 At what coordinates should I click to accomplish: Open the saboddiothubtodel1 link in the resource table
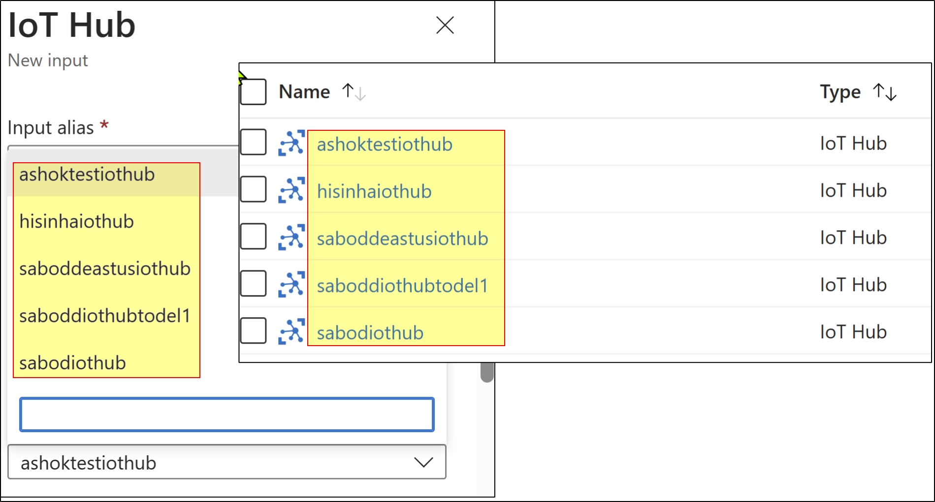pos(403,286)
